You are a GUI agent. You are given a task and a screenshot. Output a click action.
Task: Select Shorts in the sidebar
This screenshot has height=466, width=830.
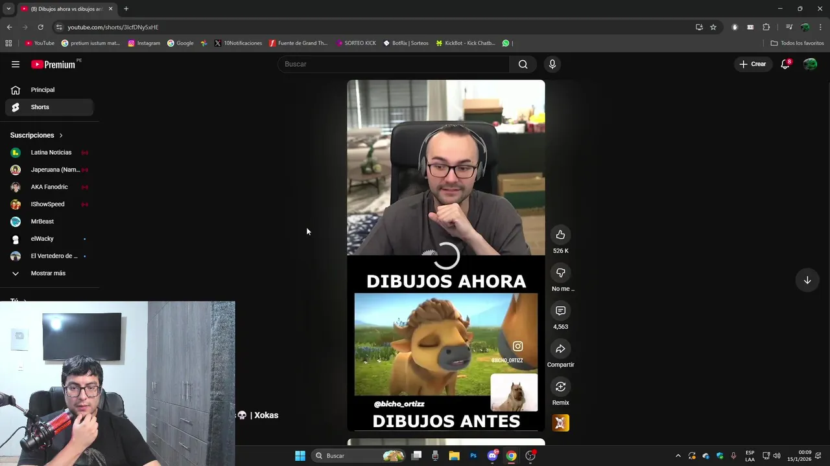point(49,107)
